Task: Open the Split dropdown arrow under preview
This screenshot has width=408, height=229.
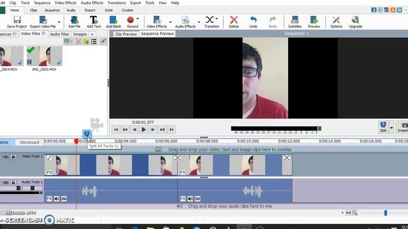Action: [391, 128]
